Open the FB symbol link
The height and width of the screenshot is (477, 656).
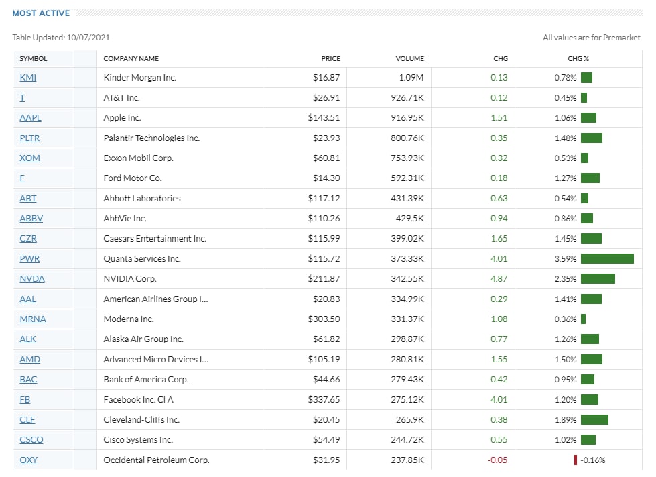25,399
